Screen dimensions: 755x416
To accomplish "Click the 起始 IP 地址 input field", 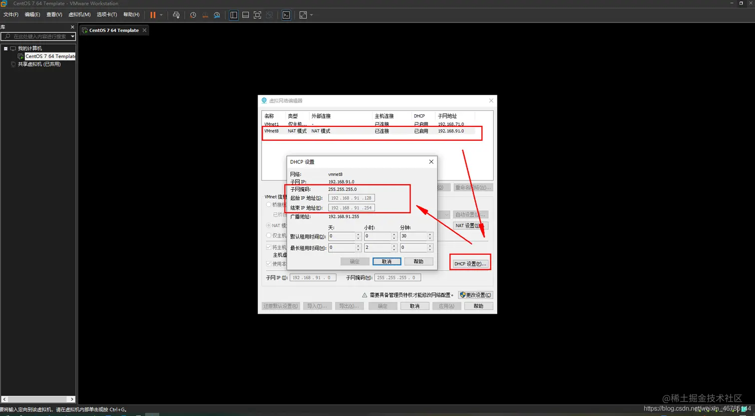I will click(352, 198).
